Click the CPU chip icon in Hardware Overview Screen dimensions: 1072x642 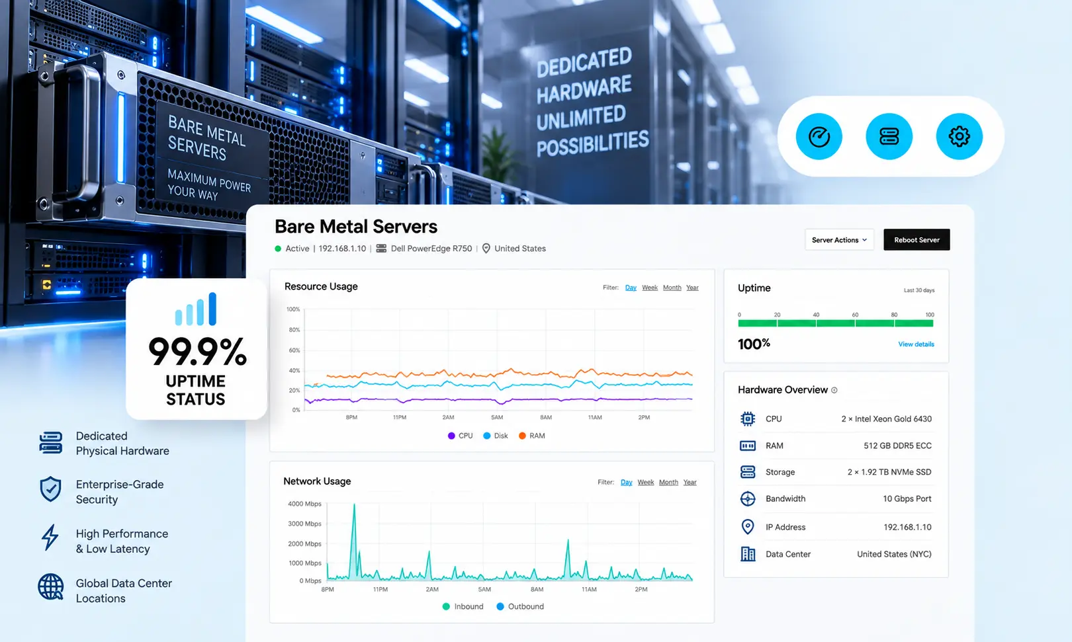coord(748,419)
